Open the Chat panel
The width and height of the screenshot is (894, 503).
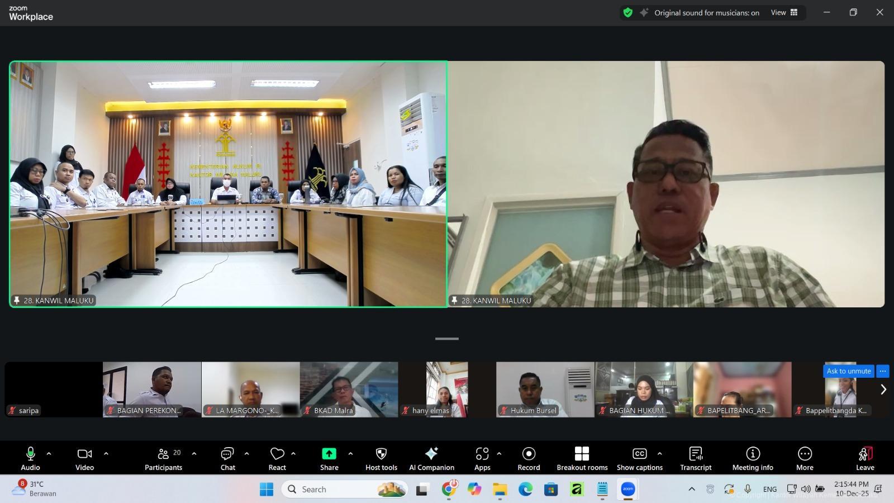point(227,458)
